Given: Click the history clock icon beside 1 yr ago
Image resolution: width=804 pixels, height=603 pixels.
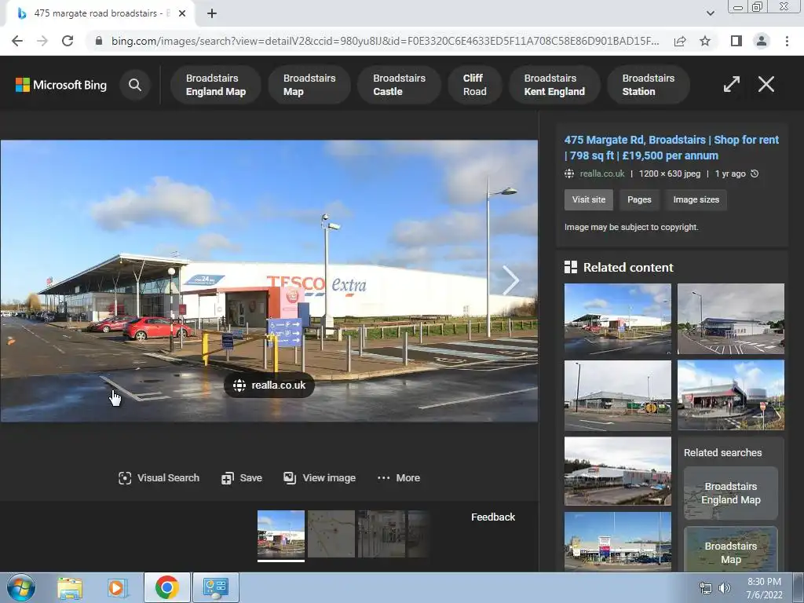Looking at the screenshot, I should pyautogui.click(x=755, y=174).
